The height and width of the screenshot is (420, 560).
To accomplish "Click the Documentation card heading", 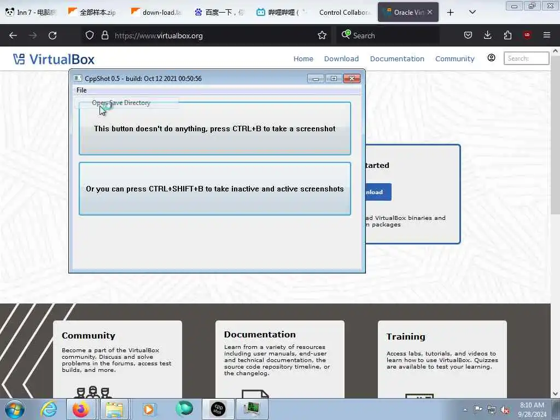I will point(260,334).
